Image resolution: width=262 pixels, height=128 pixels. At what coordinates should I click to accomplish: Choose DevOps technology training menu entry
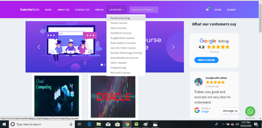click(126, 53)
